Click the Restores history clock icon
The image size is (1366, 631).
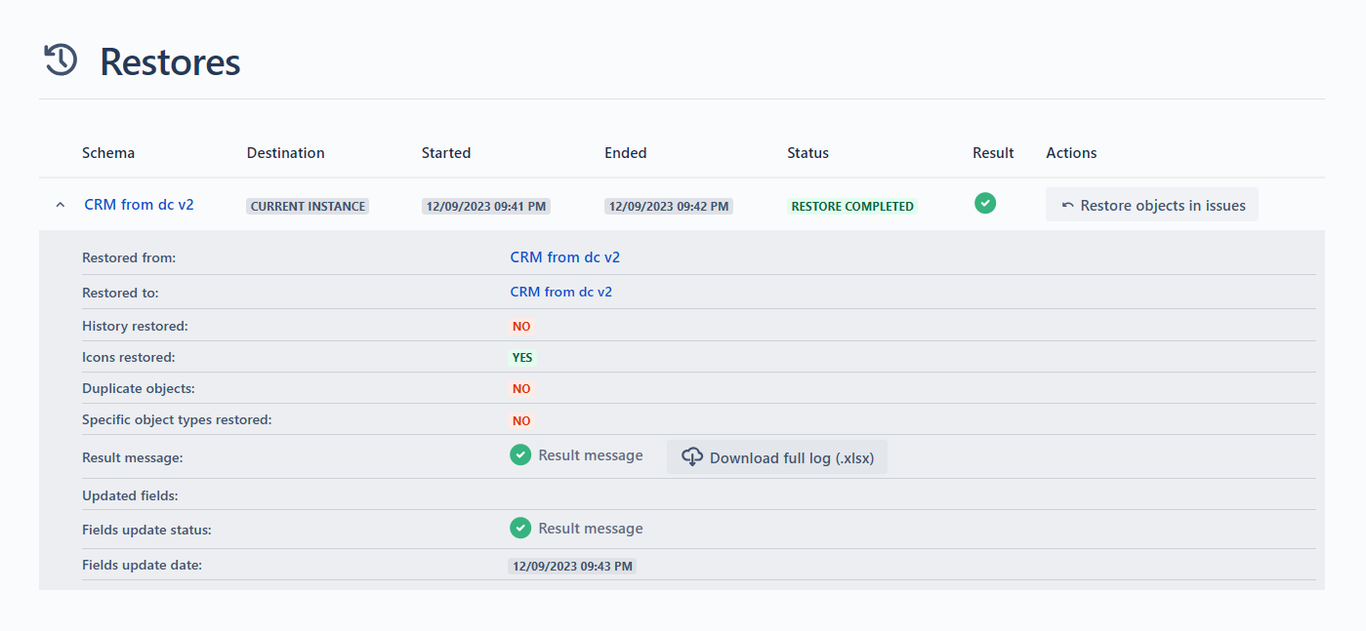(x=61, y=60)
